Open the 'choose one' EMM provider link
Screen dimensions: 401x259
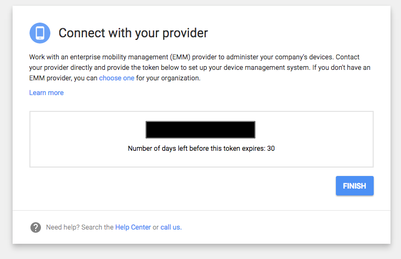(x=117, y=78)
